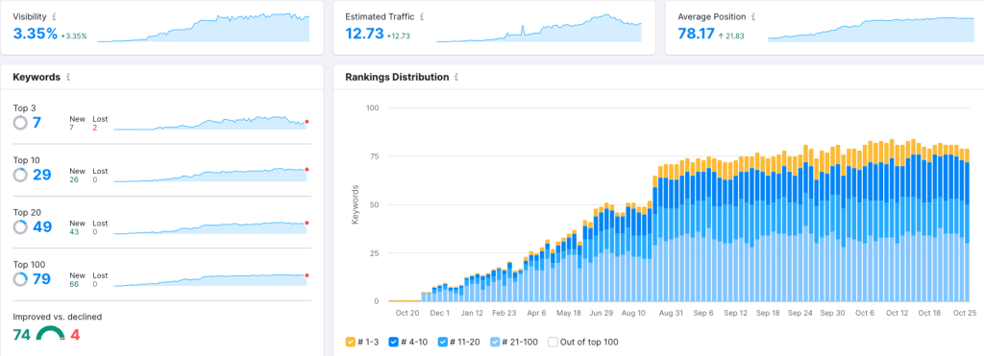Click the info icon beside Visibility
The image size is (984, 356).
click(54, 17)
